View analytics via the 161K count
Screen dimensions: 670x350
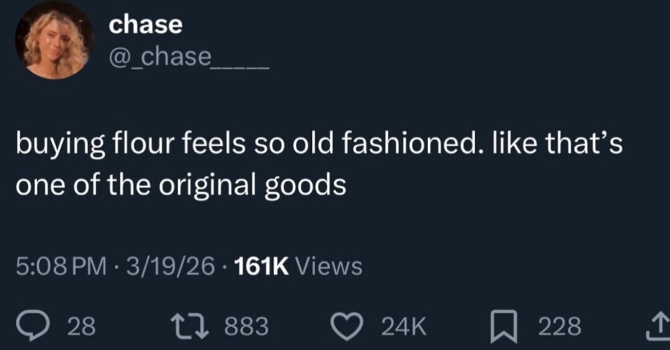point(263,266)
